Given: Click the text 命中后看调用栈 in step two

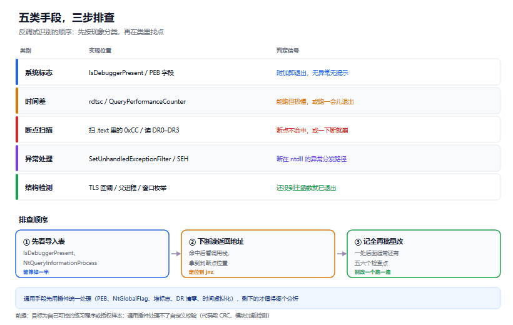Looking at the screenshot, I should click(x=209, y=253).
